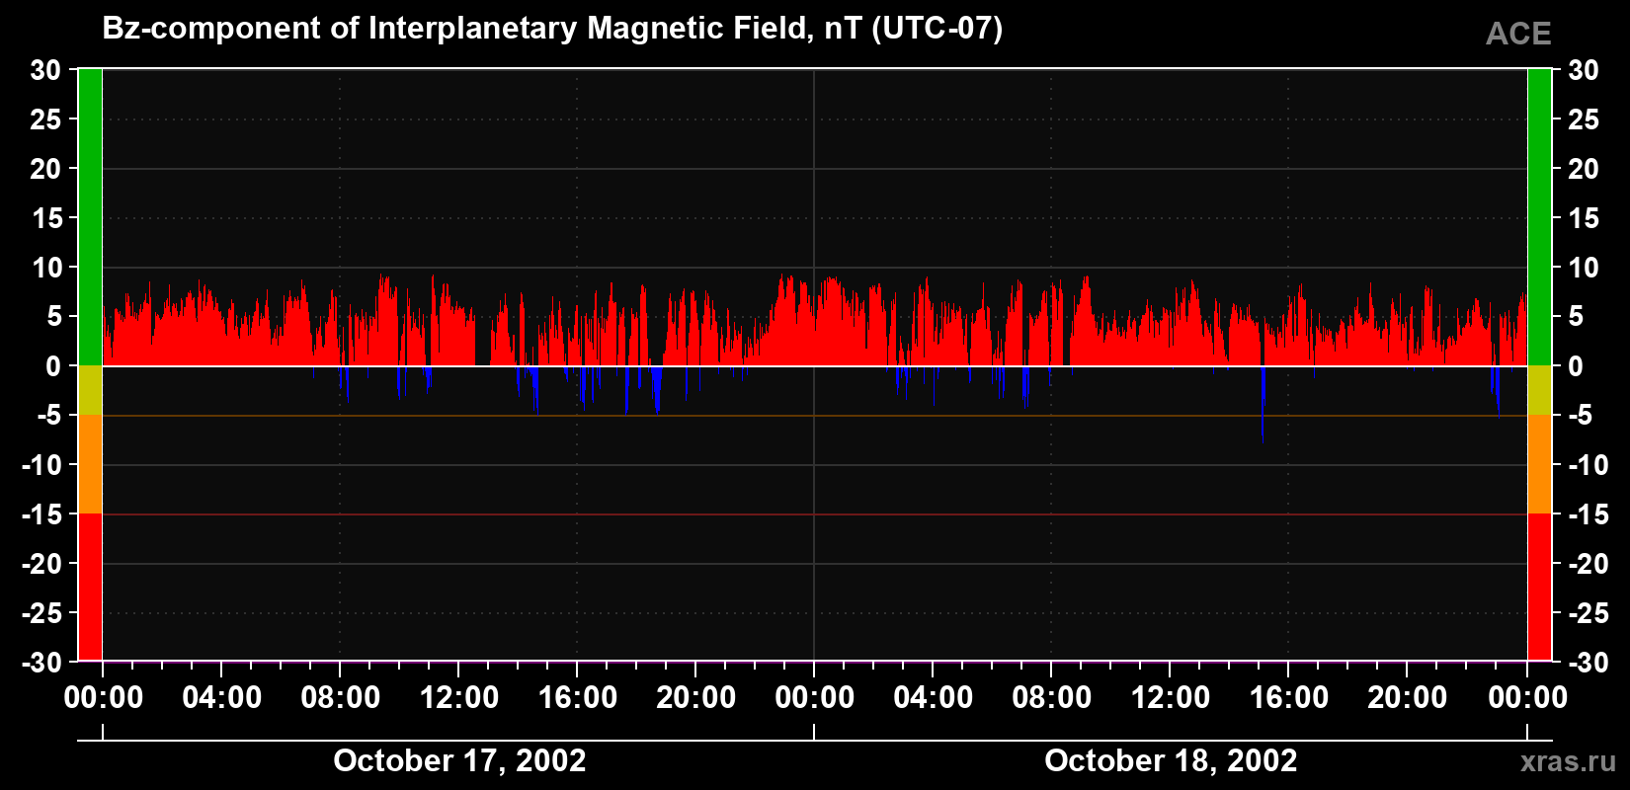Click the '-5' label on the right axis

click(1580, 416)
